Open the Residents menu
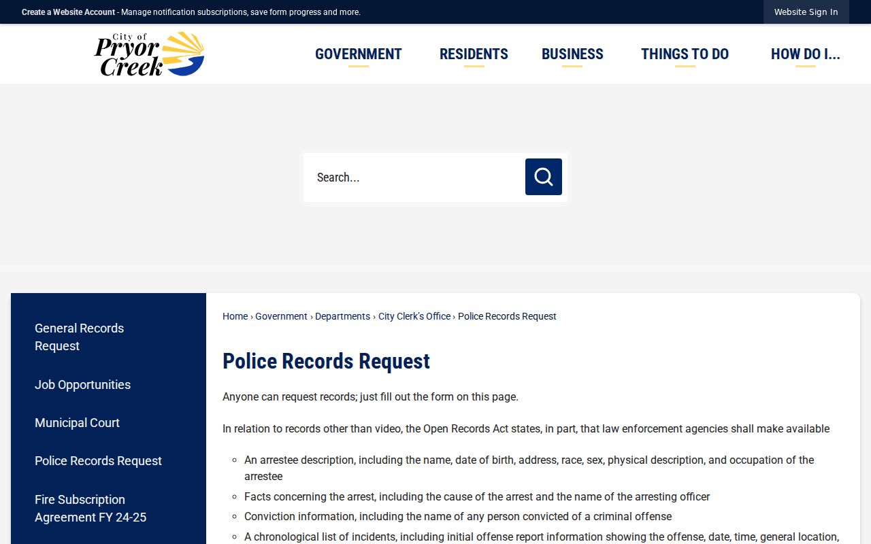The image size is (871, 544). click(474, 54)
